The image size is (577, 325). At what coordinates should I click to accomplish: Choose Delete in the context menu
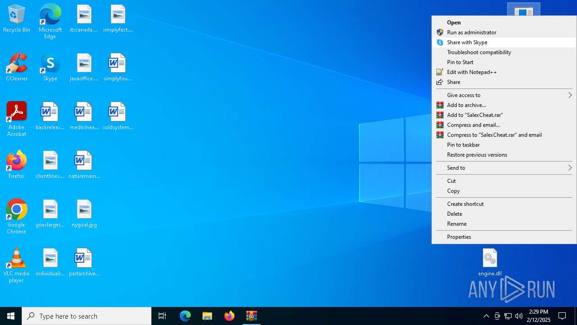(504, 214)
